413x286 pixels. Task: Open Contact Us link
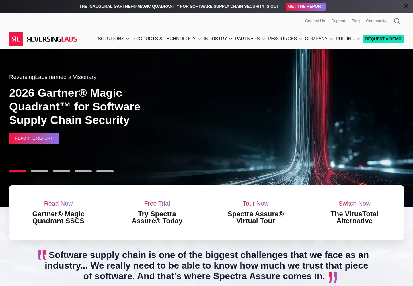coord(315,21)
